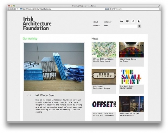Click the address bar URL field
The width and height of the screenshot is (168, 133).
pos(64,9)
